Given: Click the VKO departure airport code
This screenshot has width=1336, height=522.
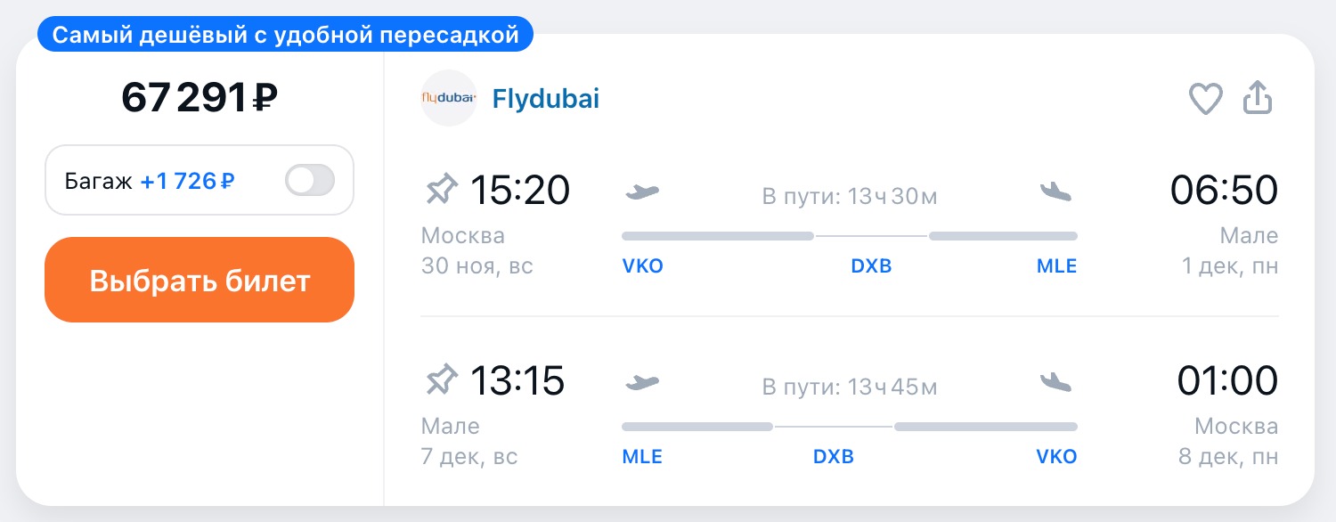Looking at the screenshot, I should [x=642, y=265].
